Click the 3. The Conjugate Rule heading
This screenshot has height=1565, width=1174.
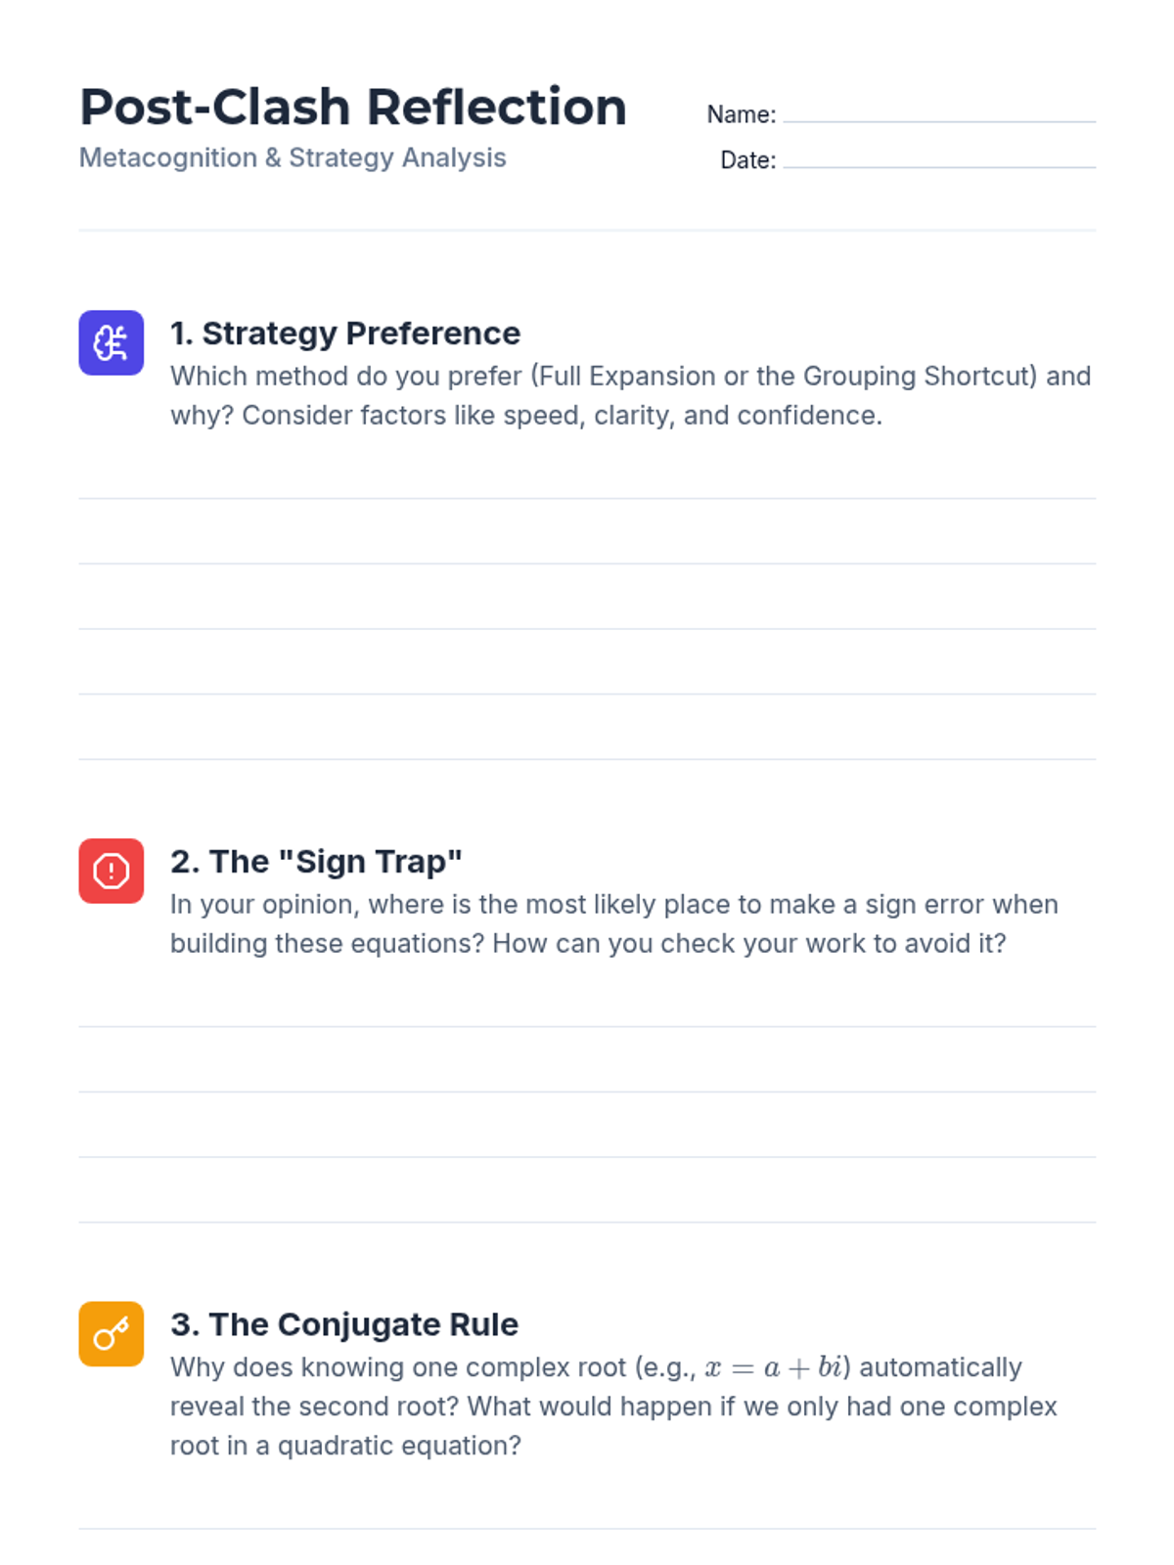[344, 1324]
